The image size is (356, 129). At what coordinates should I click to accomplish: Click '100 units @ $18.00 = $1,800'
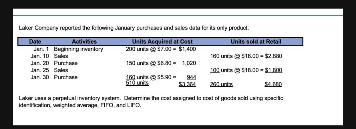pos(246,70)
